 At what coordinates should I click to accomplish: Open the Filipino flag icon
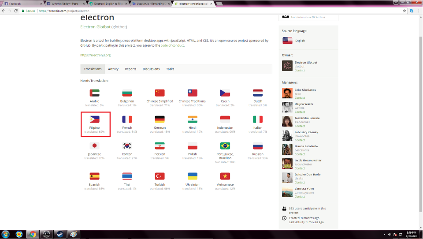pos(94,119)
